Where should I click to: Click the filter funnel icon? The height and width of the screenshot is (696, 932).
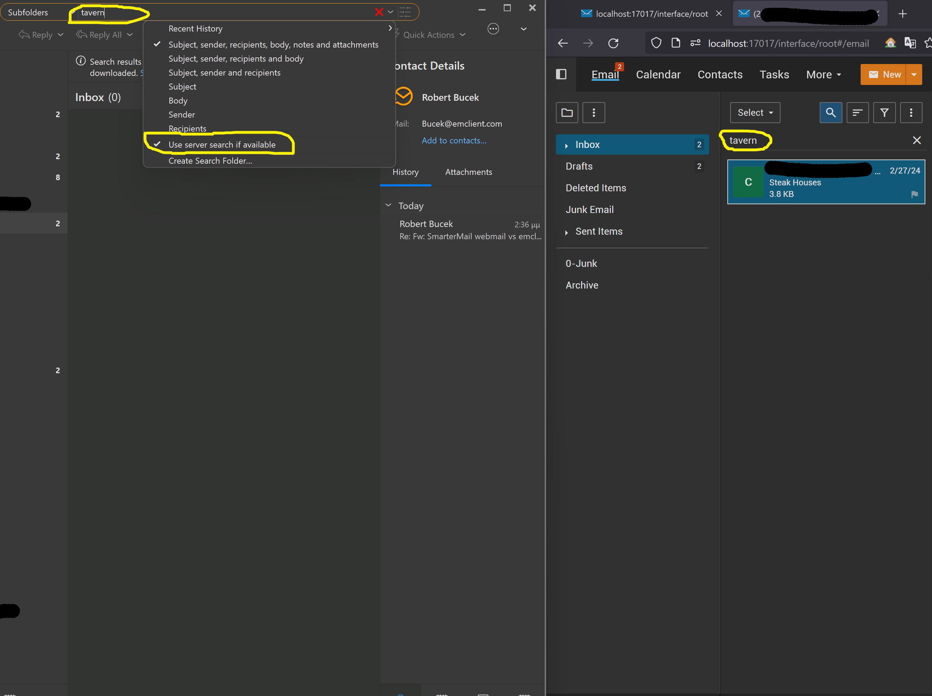pos(884,113)
